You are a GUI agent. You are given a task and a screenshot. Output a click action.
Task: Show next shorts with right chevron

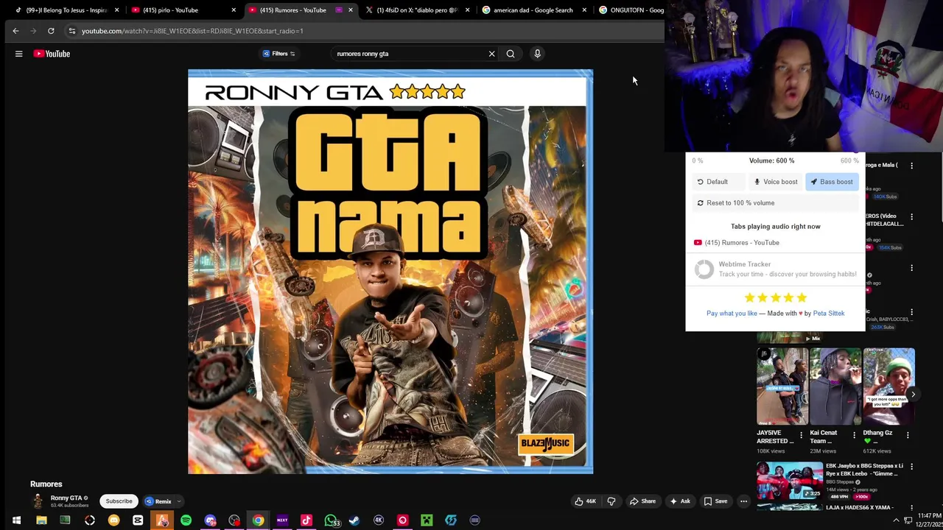tap(913, 395)
